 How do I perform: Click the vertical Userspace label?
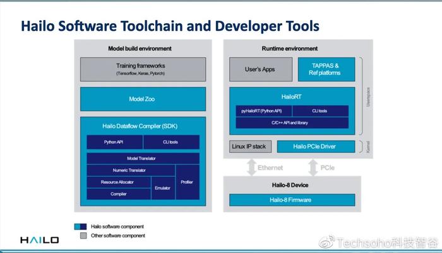(x=368, y=97)
